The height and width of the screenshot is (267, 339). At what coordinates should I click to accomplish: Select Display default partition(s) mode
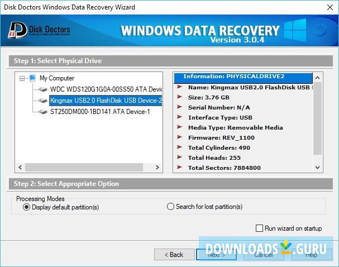[26, 207]
